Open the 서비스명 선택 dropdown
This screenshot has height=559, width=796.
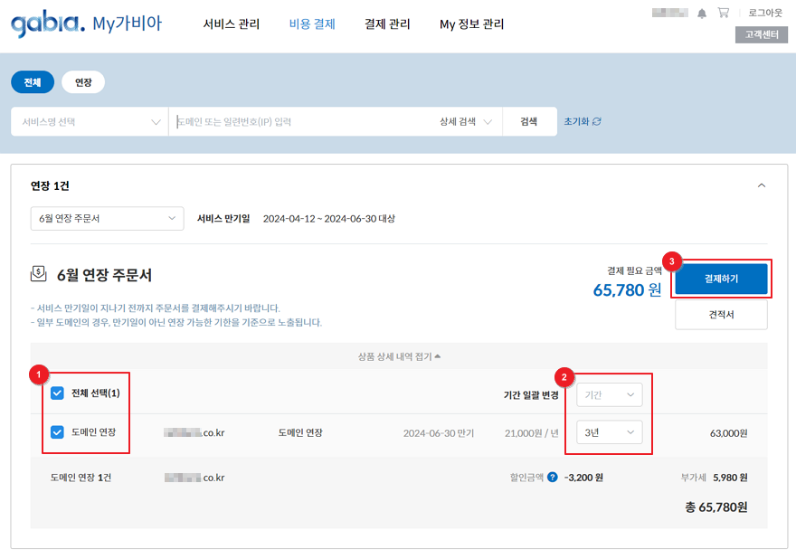[90, 121]
